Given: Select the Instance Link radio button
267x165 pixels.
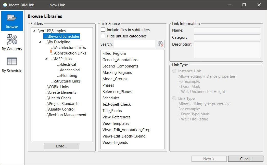Looking at the screenshot, I should coord(174,71).
